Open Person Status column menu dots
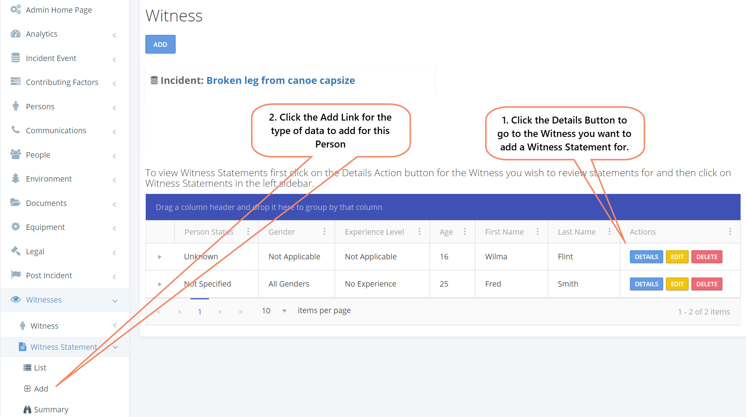746x417 pixels. tap(248, 231)
